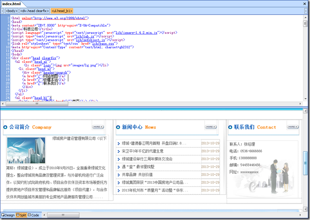The width and height of the screenshot is (310, 220).
Task: Click design pane vertical scrollbar thumb
Action: click(305, 163)
